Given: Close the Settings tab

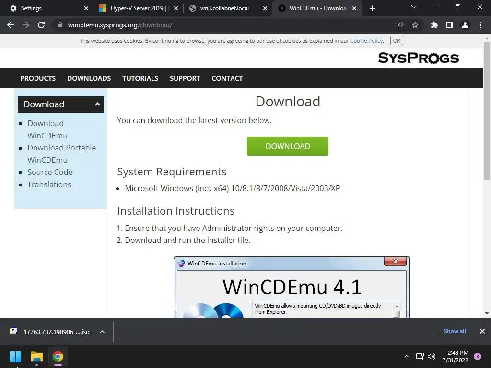Looking at the screenshot, I should pos(86,8).
